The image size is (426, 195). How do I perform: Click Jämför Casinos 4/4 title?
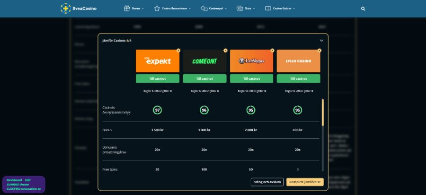[117, 40]
